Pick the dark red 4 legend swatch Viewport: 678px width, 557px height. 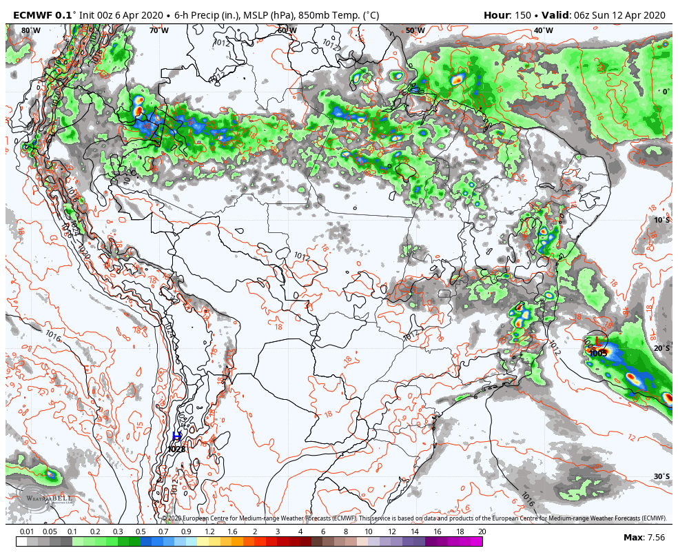pyautogui.click(x=305, y=542)
